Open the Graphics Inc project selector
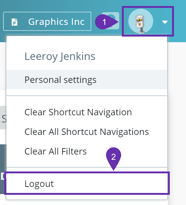The width and height of the screenshot is (186, 205). tap(47, 21)
